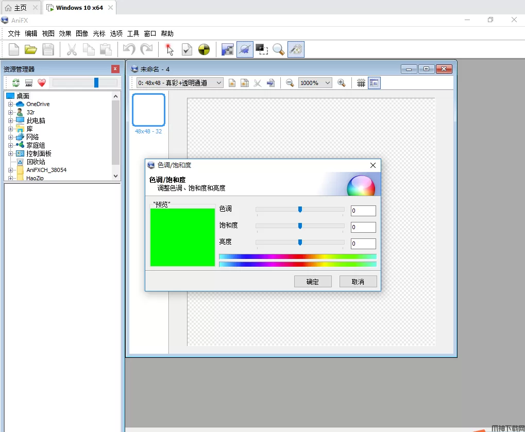Screen dimensions: 525x432
Task: Open the 1000% zoom level dropdown
Action: pyautogui.click(x=315, y=83)
